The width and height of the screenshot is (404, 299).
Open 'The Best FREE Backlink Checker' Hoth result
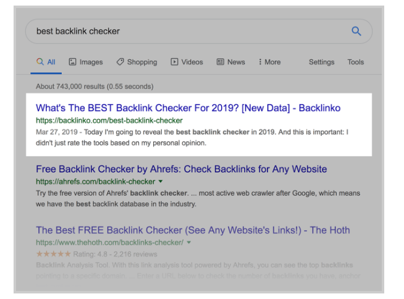pyautogui.click(x=193, y=230)
